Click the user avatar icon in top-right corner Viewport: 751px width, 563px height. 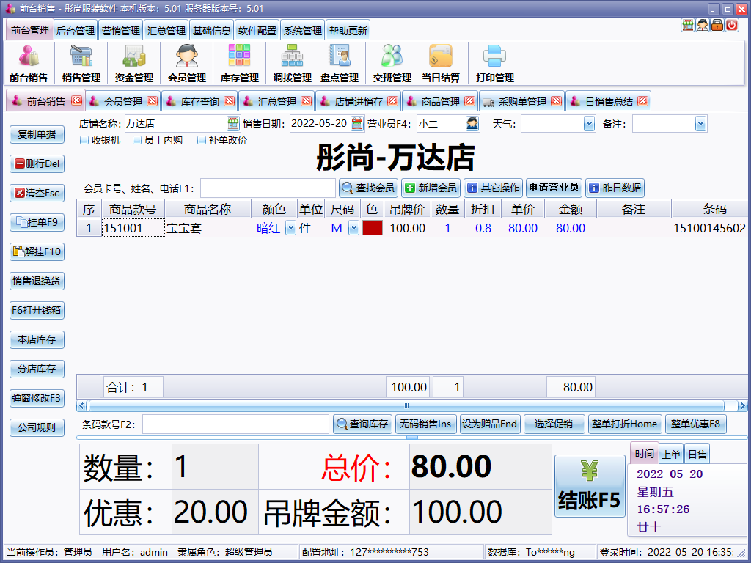pos(703,25)
